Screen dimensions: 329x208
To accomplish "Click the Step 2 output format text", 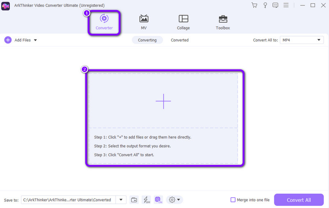I will [132, 146].
